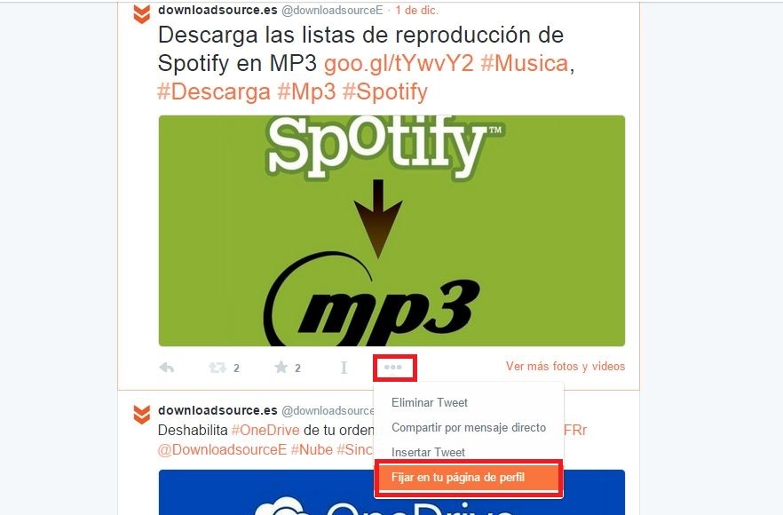Reply to the Spotify MP3 tweet

167,368
